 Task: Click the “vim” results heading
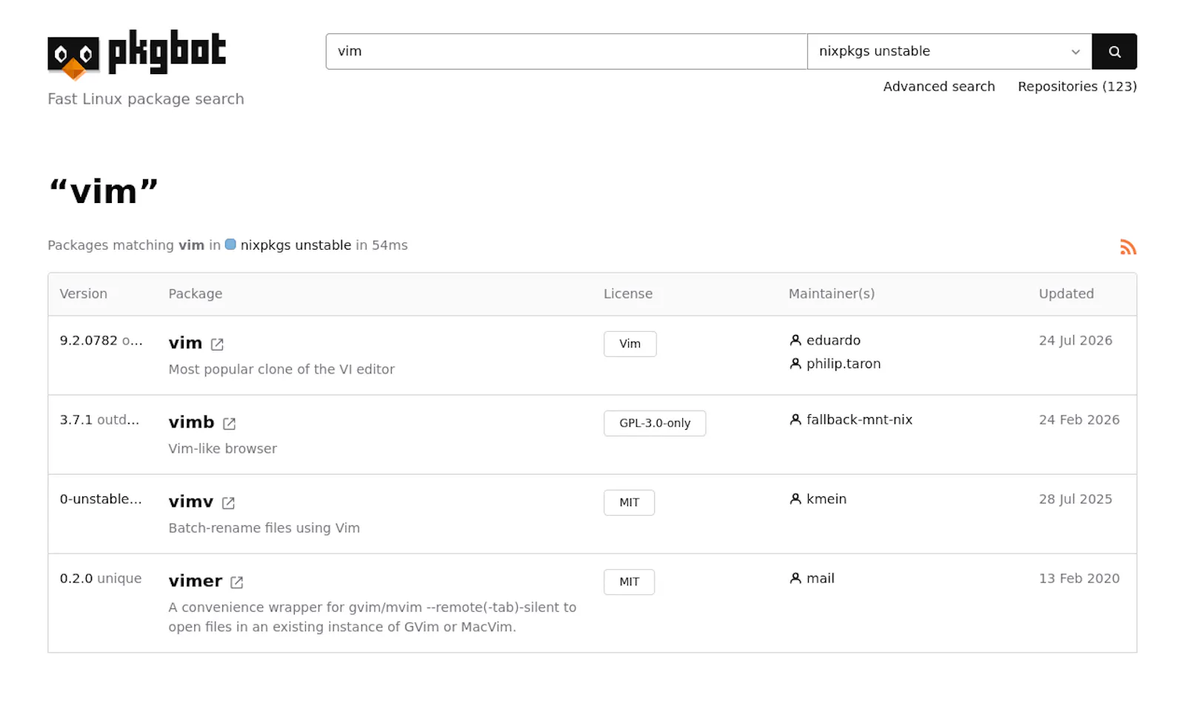pyautogui.click(x=104, y=191)
